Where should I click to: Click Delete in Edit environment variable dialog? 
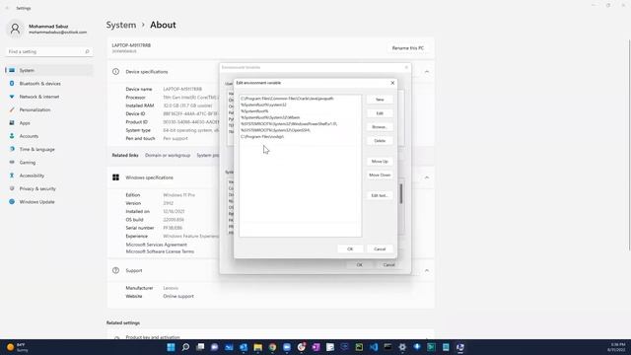point(380,141)
